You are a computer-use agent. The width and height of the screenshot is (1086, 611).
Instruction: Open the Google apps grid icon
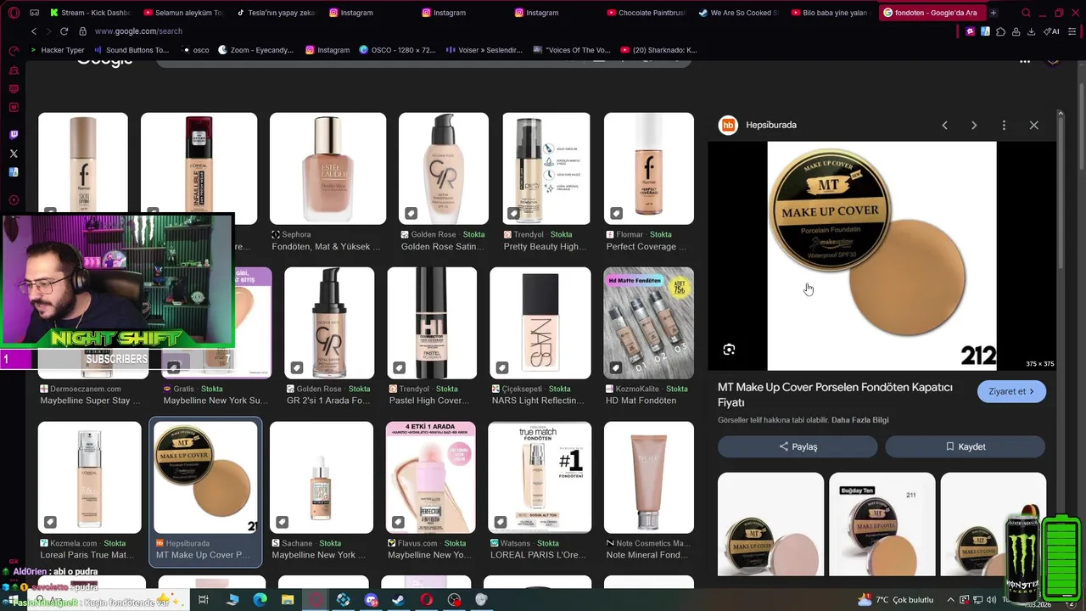[x=1025, y=60]
